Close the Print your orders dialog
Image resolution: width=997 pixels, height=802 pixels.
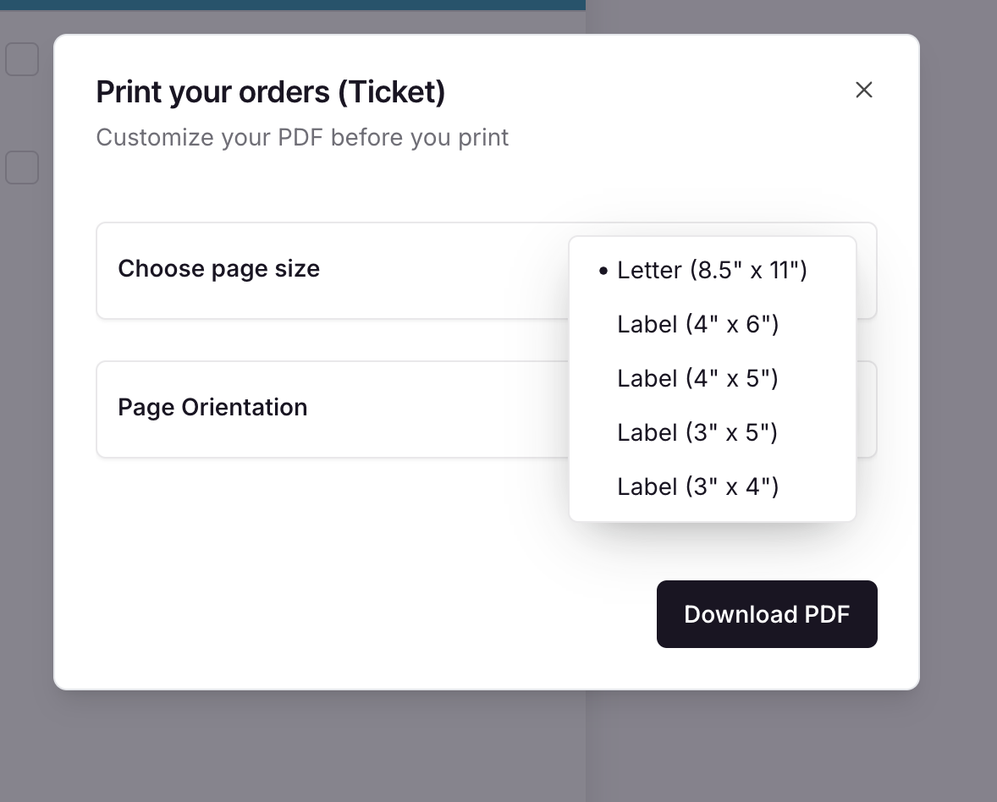[863, 90]
